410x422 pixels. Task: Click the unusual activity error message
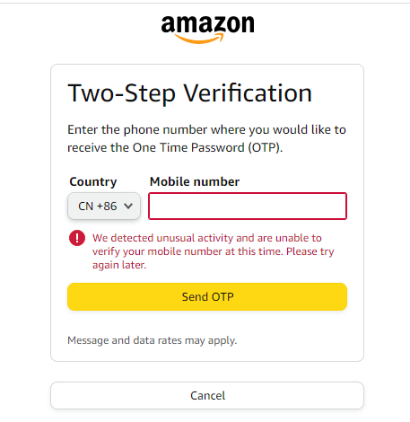[x=213, y=251]
